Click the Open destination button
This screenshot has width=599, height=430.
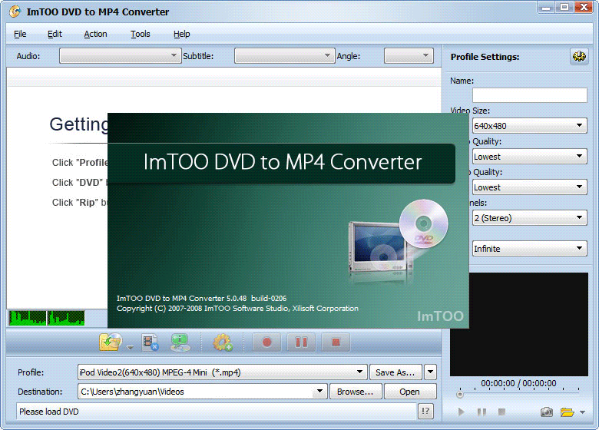pos(410,392)
